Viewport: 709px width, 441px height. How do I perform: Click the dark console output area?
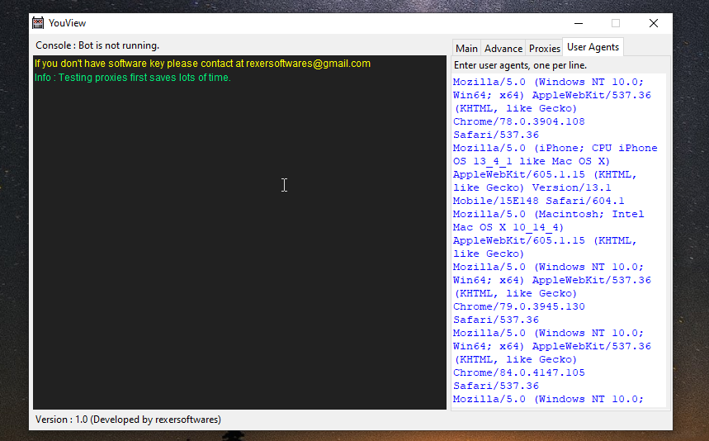tap(239, 233)
